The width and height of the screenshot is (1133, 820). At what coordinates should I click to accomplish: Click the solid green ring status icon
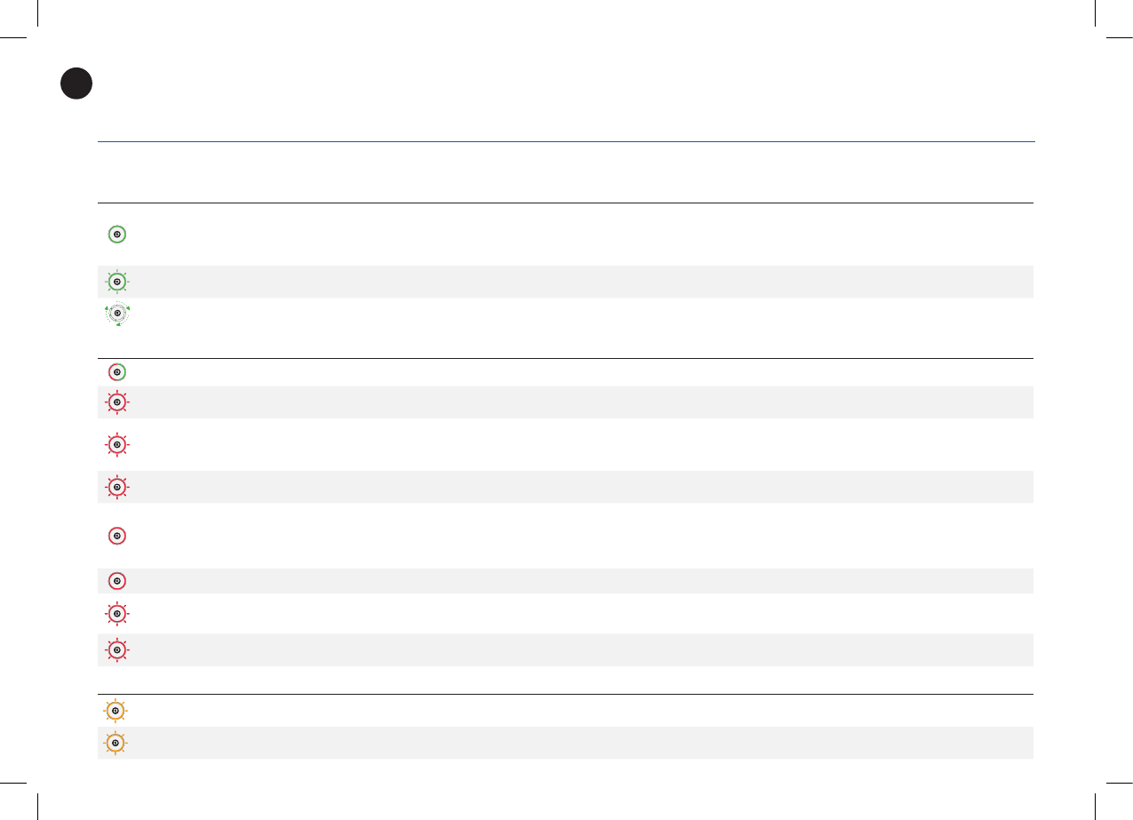tap(116, 235)
